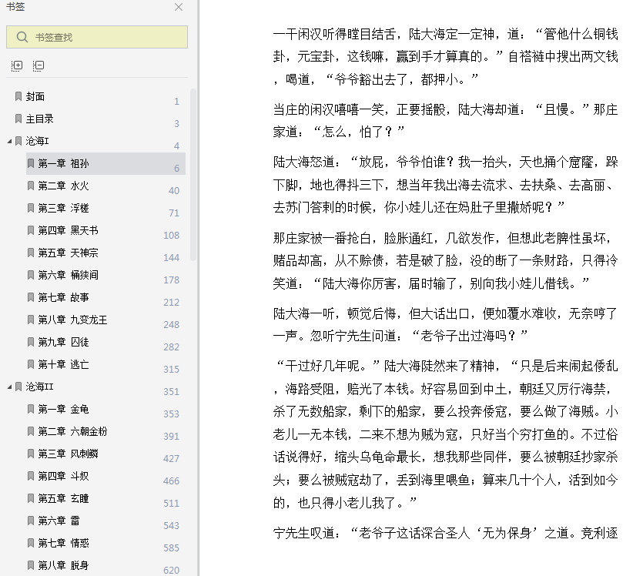Image resolution: width=643 pixels, height=576 pixels.
Task: Go to 第五章 玄瞳
Action: (63, 498)
